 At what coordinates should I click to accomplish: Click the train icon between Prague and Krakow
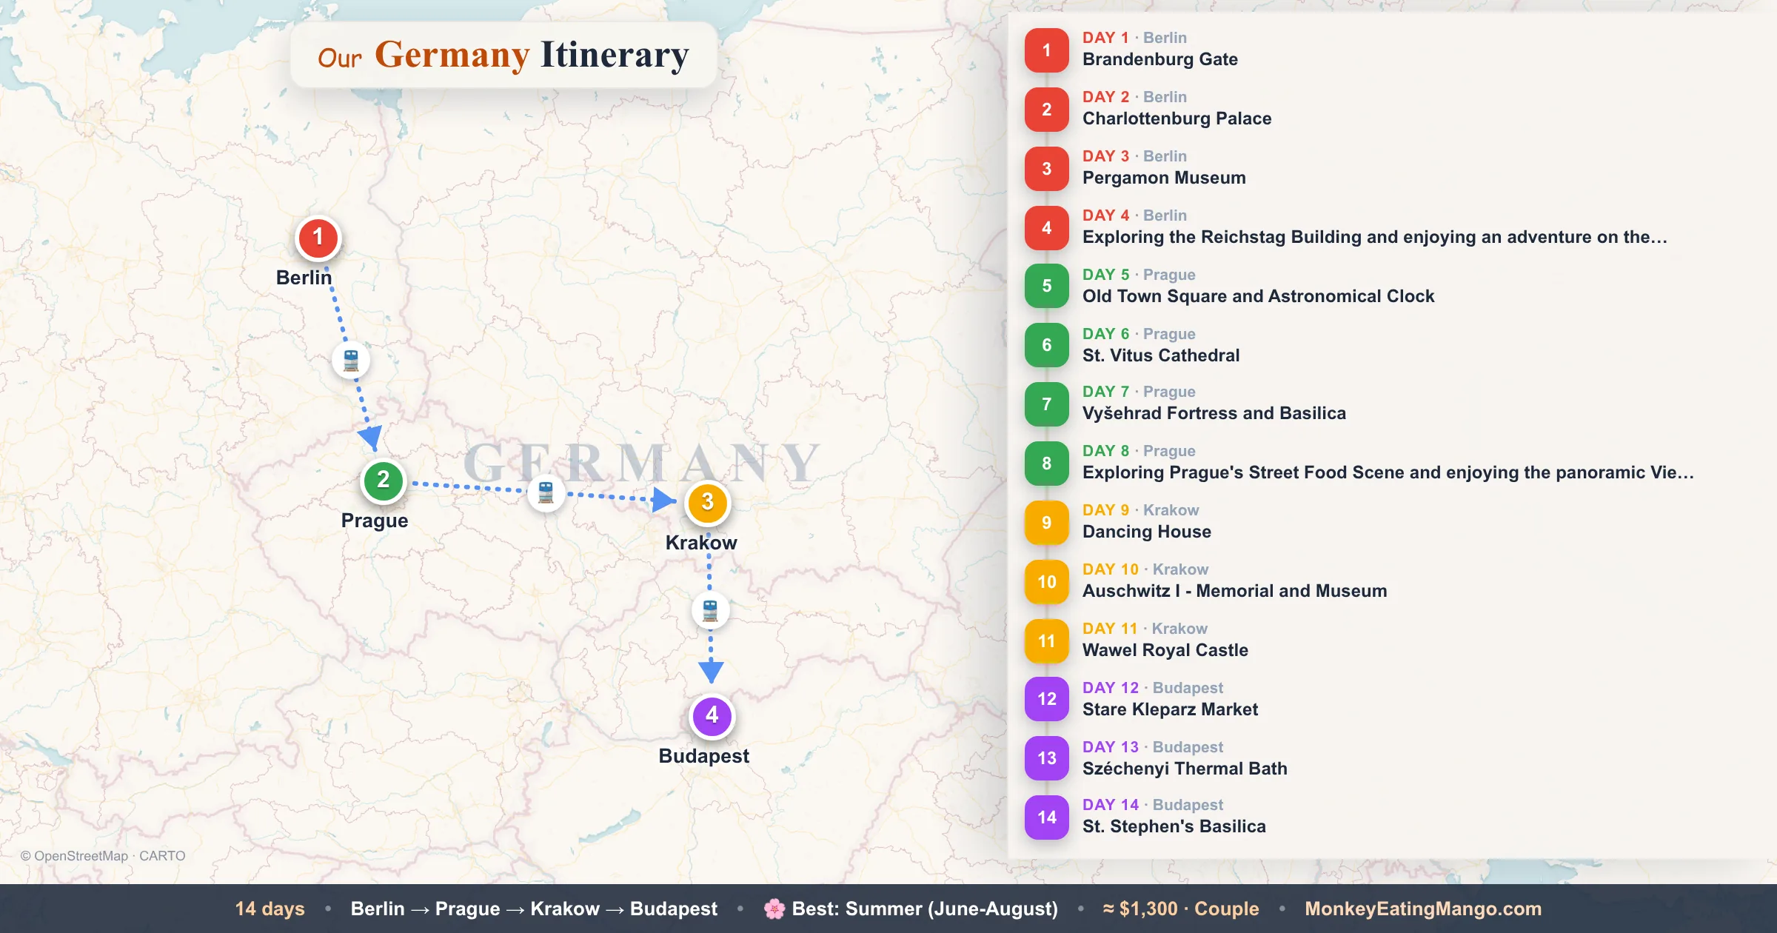546,492
